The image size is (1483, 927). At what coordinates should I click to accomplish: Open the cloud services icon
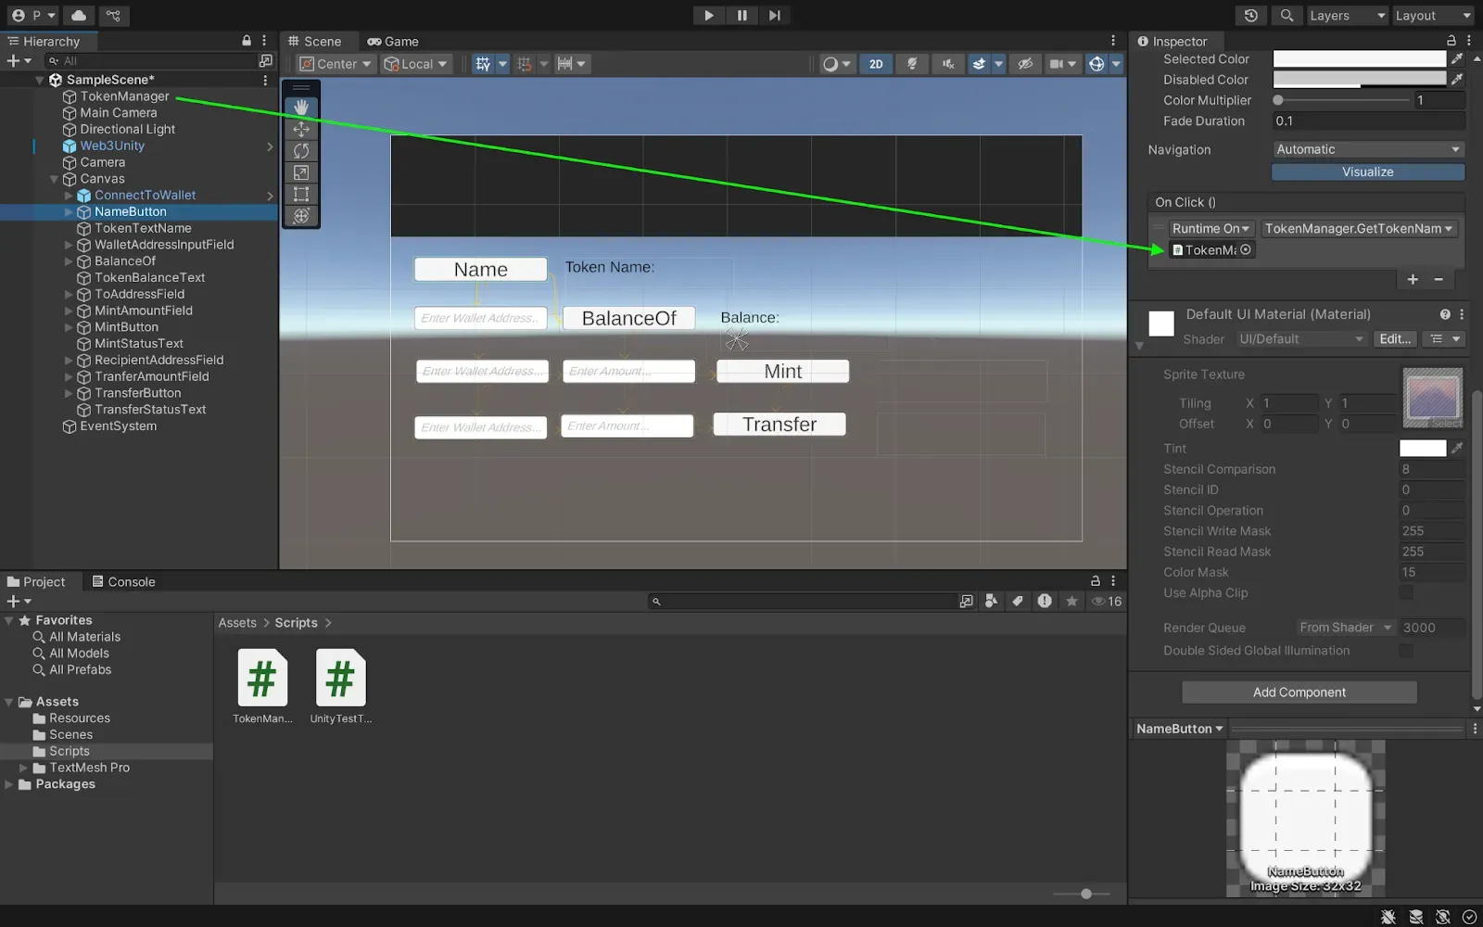pos(79,16)
